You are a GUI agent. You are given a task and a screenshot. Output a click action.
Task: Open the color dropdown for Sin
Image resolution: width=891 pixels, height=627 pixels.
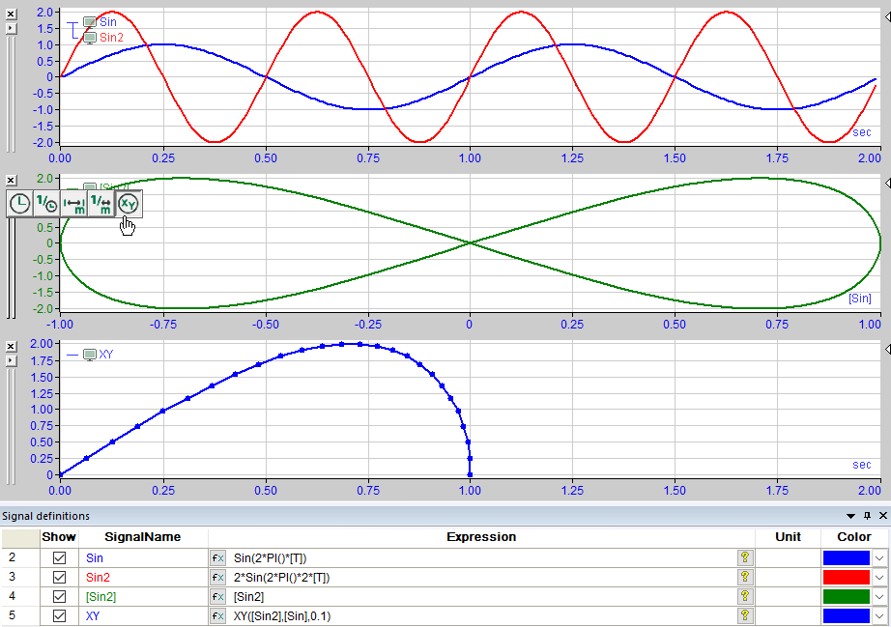tap(879, 558)
